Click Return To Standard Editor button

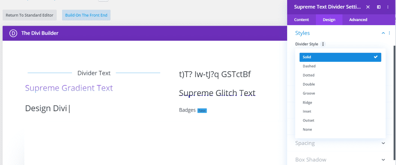point(30,15)
